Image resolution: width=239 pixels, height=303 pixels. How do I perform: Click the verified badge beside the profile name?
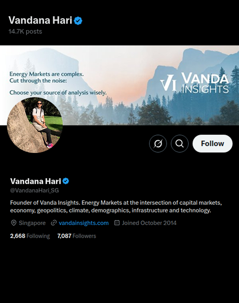coord(66,181)
